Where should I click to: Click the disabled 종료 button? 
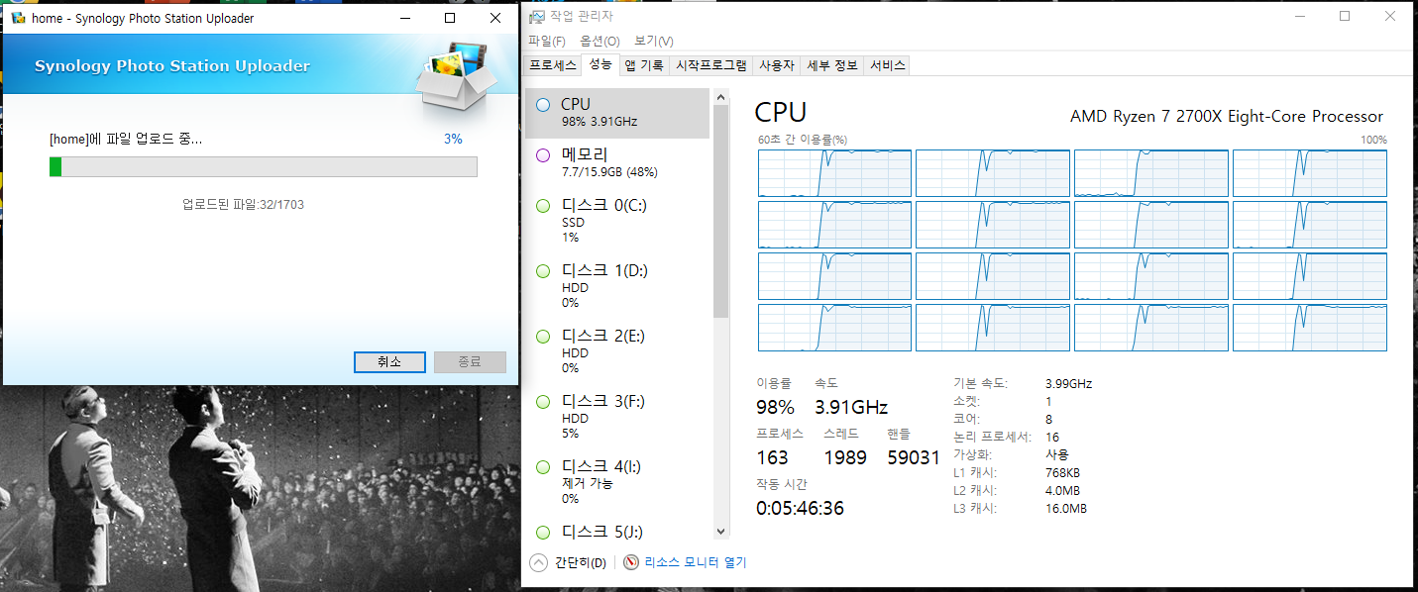point(470,362)
